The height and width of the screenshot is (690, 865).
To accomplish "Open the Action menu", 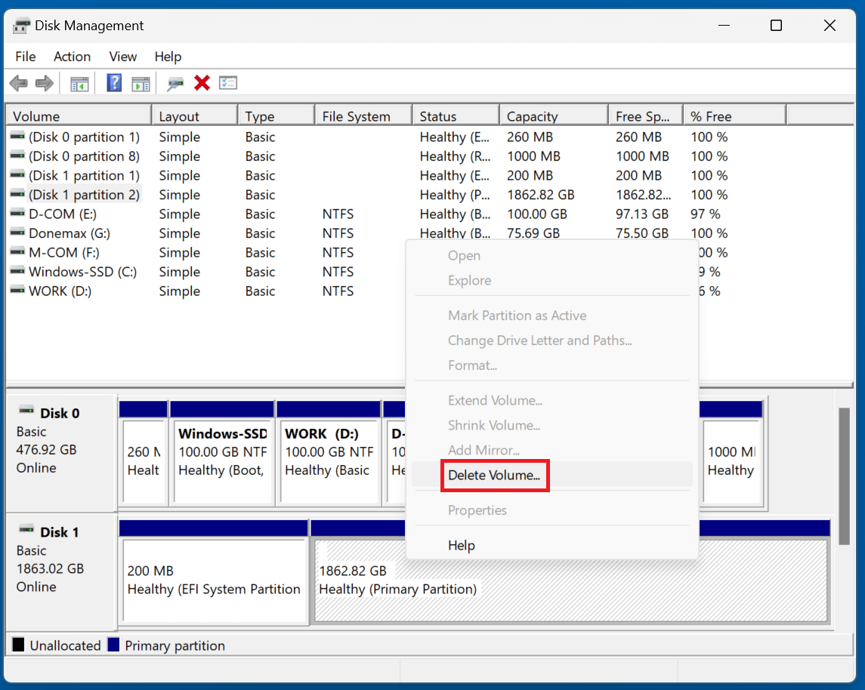I will [72, 57].
